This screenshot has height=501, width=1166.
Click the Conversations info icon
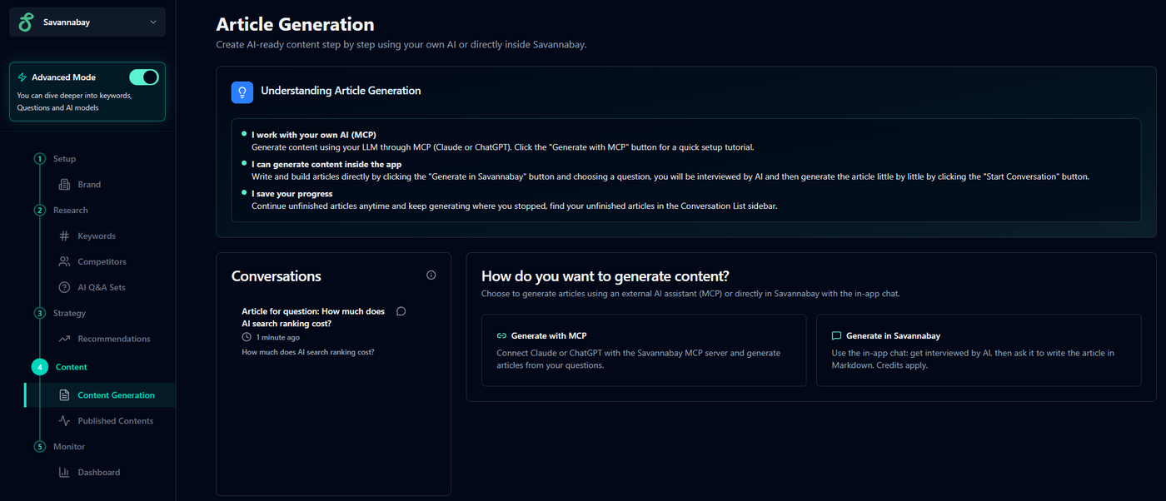tap(431, 275)
